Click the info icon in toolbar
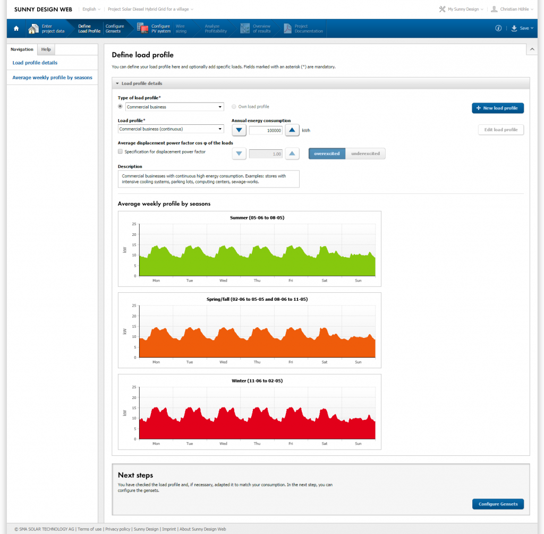This screenshot has height=534, width=544. tap(498, 28)
